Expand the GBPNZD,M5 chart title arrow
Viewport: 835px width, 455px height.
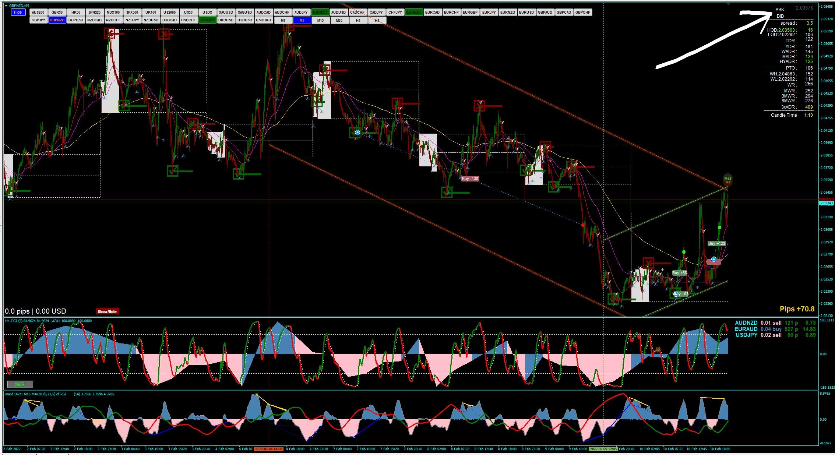point(6,6)
